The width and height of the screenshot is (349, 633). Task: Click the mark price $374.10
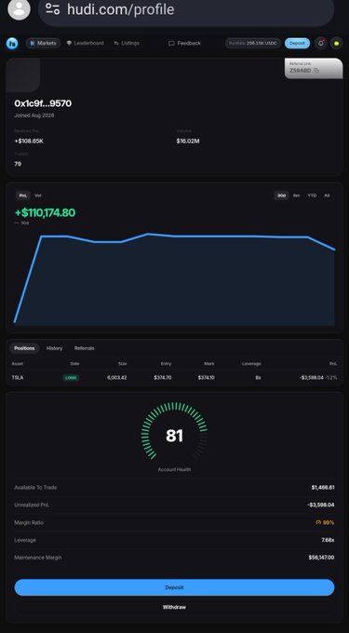point(207,377)
